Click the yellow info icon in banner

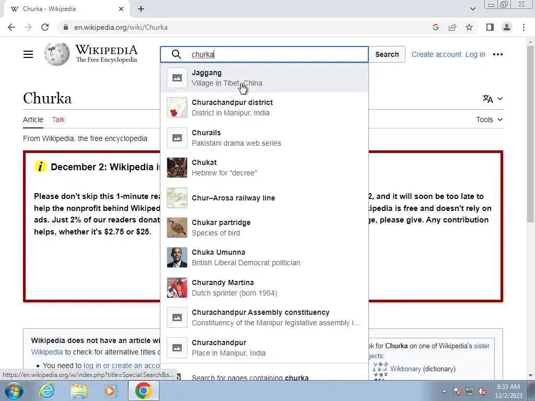point(40,167)
